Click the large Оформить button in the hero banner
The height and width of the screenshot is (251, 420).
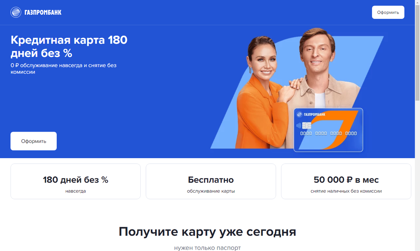[34, 141]
